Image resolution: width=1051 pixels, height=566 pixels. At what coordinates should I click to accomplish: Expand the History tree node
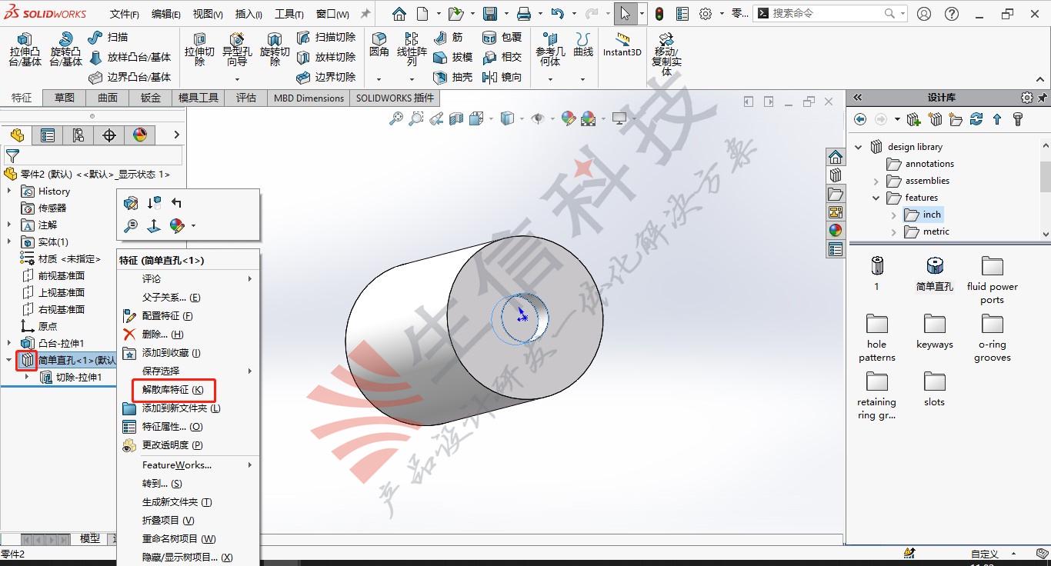pos(9,191)
